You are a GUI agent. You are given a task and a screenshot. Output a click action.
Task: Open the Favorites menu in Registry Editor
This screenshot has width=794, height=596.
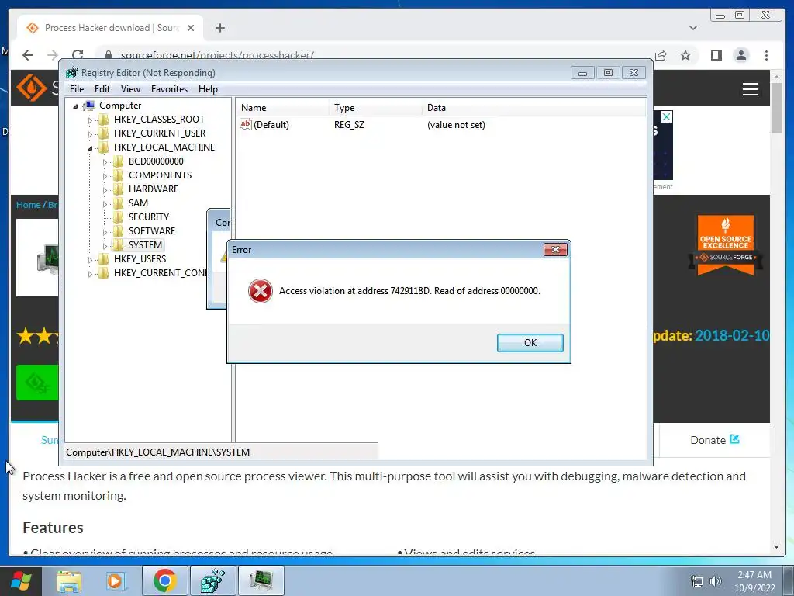pos(169,89)
